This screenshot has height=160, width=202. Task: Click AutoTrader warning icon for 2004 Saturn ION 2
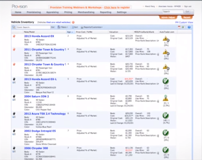pyautogui.click(x=166, y=98)
